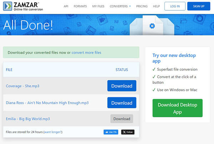
Task: Click the Facebook Like 77k button
Action: point(111,132)
